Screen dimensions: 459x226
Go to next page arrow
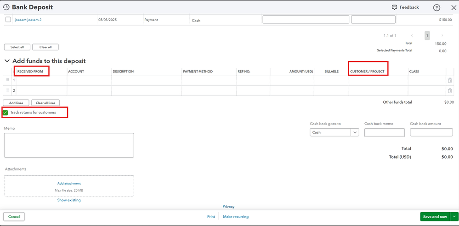pyautogui.click(x=442, y=36)
